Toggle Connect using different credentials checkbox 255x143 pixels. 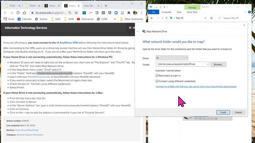click(x=157, y=81)
